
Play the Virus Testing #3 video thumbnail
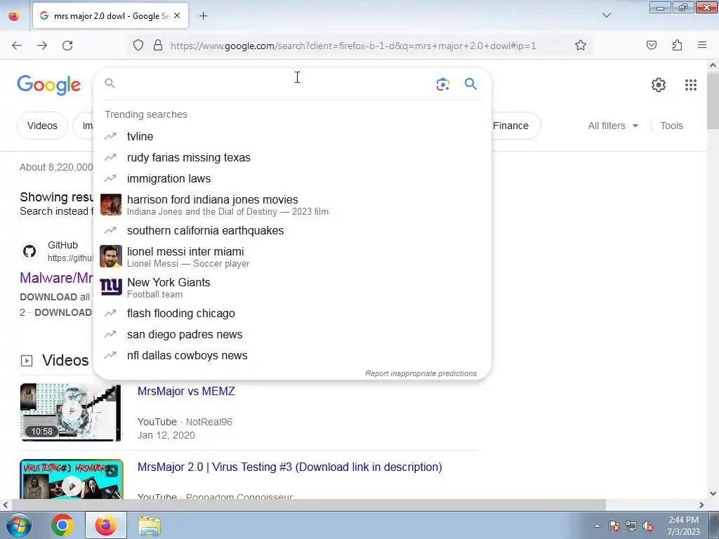pos(72,479)
